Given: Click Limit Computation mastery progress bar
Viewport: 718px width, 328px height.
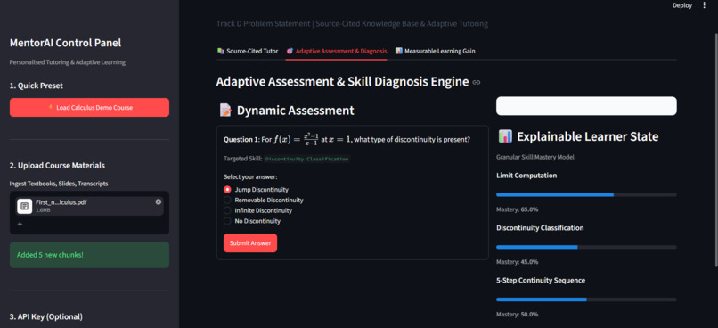Looking at the screenshot, I should tap(586, 194).
